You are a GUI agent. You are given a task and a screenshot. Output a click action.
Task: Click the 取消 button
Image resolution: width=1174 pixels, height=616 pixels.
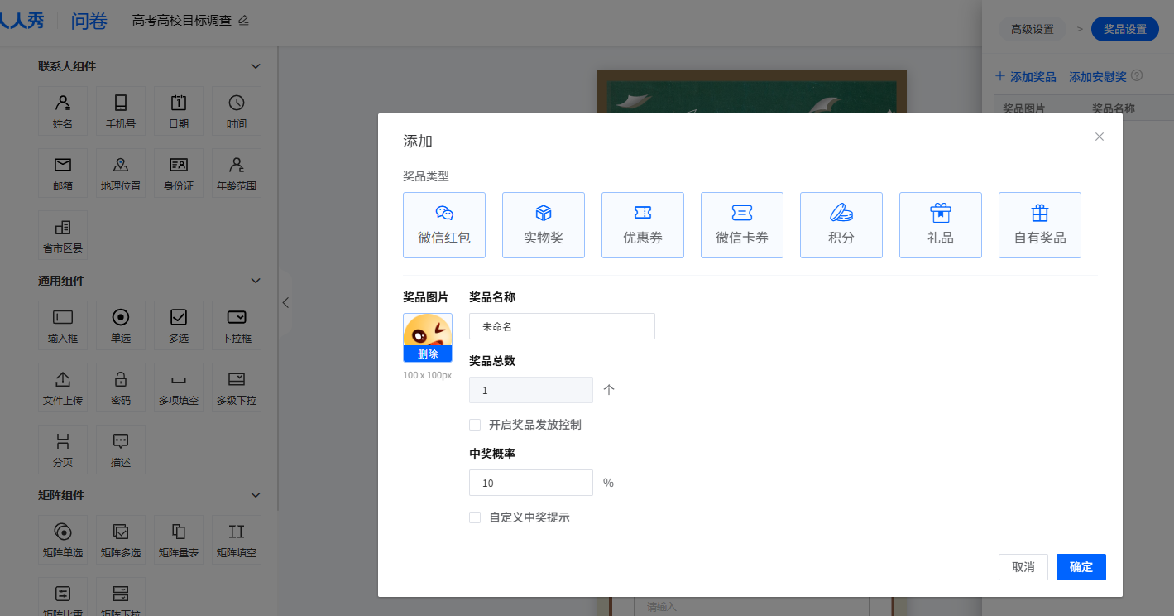pos(1023,567)
